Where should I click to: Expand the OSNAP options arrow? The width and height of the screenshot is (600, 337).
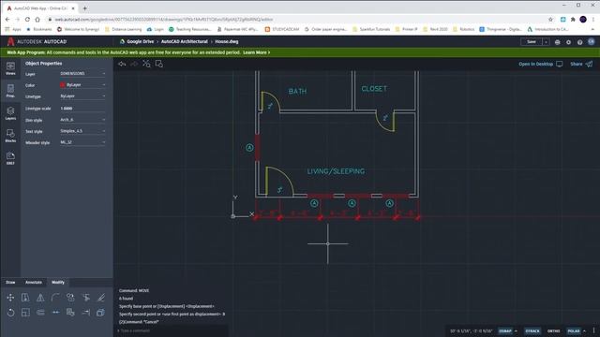517,330
